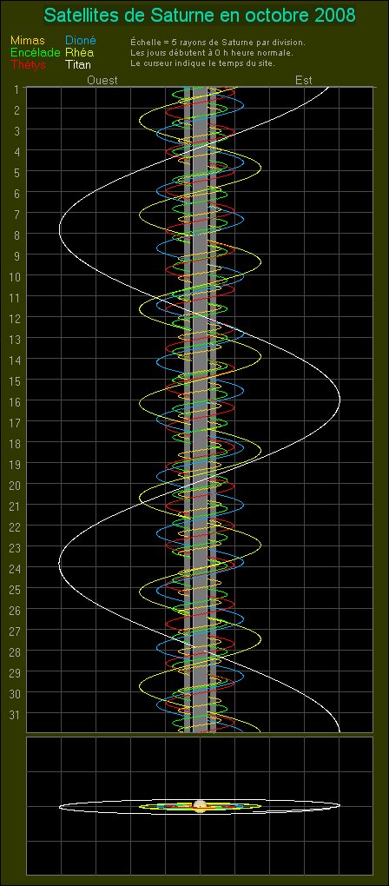Click the cursor time note text
The width and height of the screenshot is (389, 886).
[202, 63]
